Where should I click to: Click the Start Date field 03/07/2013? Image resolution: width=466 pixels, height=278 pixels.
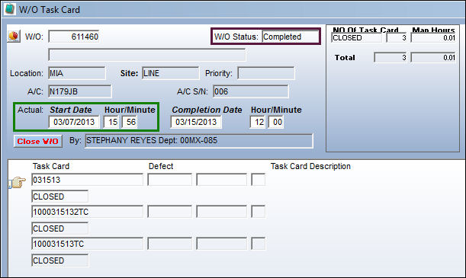74,122
